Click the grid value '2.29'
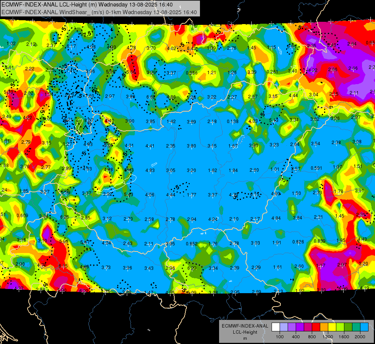 coord(256,268)
